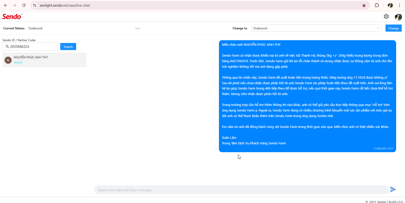This screenshot has height=203, width=405.
Task: Open site information icon in address bar
Action: (x=35, y=5)
